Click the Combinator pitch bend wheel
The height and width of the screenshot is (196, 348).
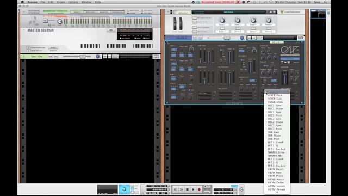pos(175,23)
